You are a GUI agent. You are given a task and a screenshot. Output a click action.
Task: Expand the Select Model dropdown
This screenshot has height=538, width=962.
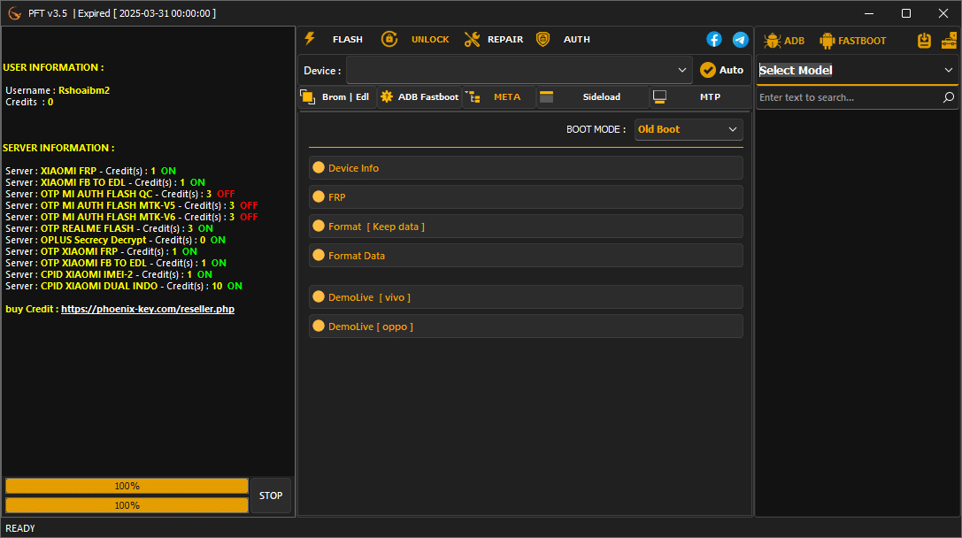[x=856, y=70]
